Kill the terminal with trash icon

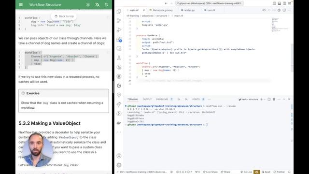coord(274,99)
